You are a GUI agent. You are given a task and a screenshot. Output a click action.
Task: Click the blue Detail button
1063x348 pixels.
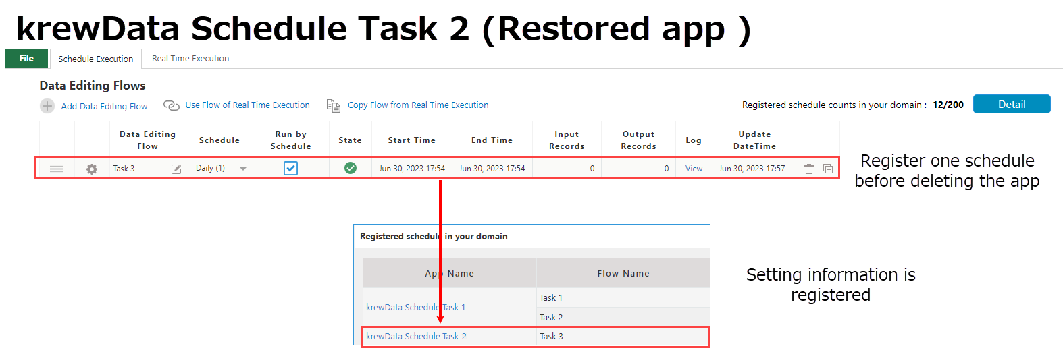tap(1012, 104)
